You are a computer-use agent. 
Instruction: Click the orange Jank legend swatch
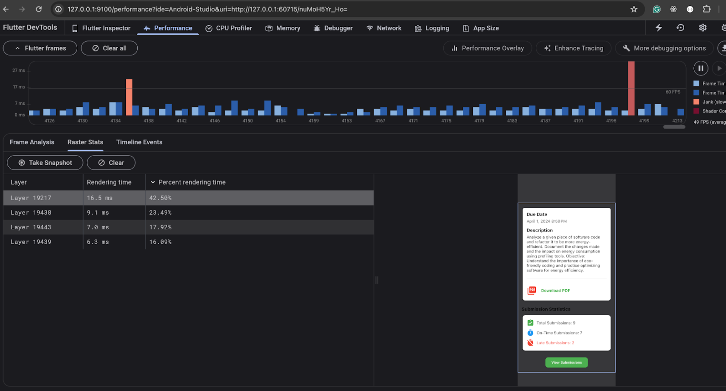coord(696,102)
